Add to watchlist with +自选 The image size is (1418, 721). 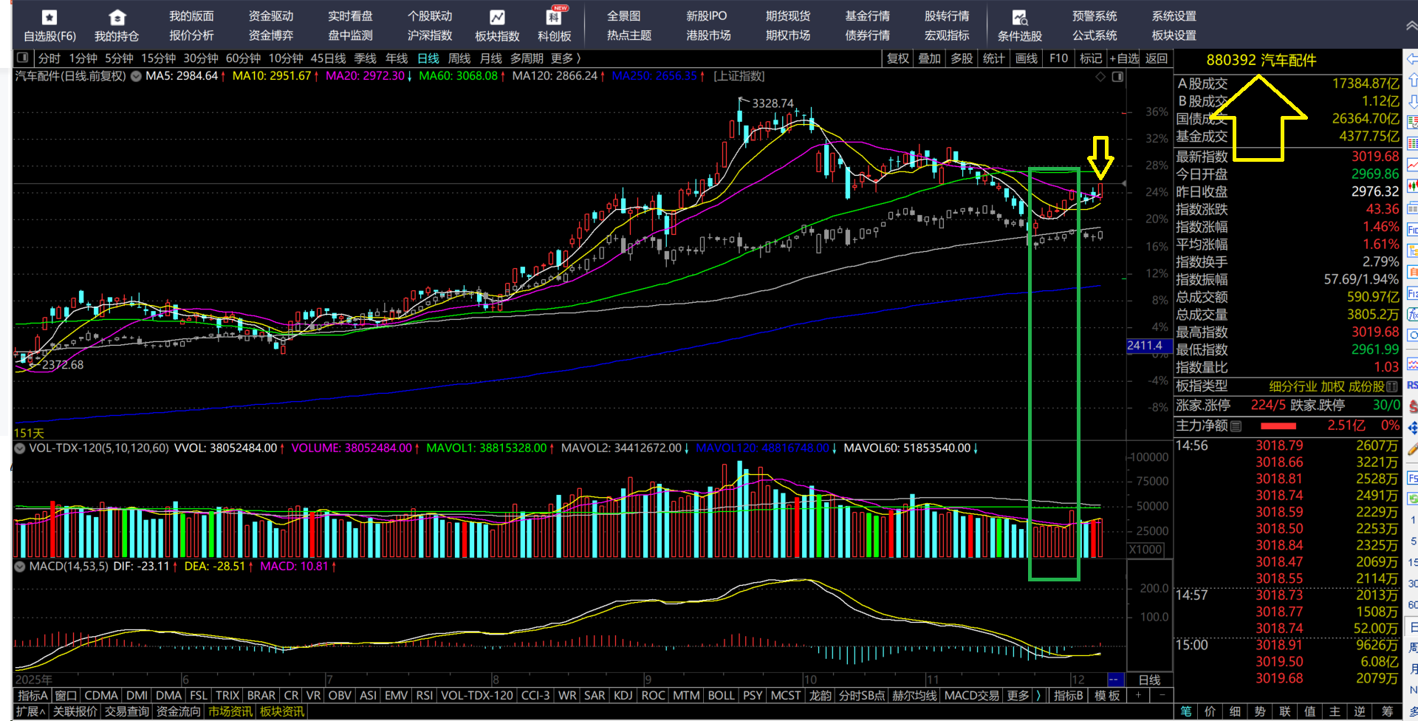[x=1124, y=58]
